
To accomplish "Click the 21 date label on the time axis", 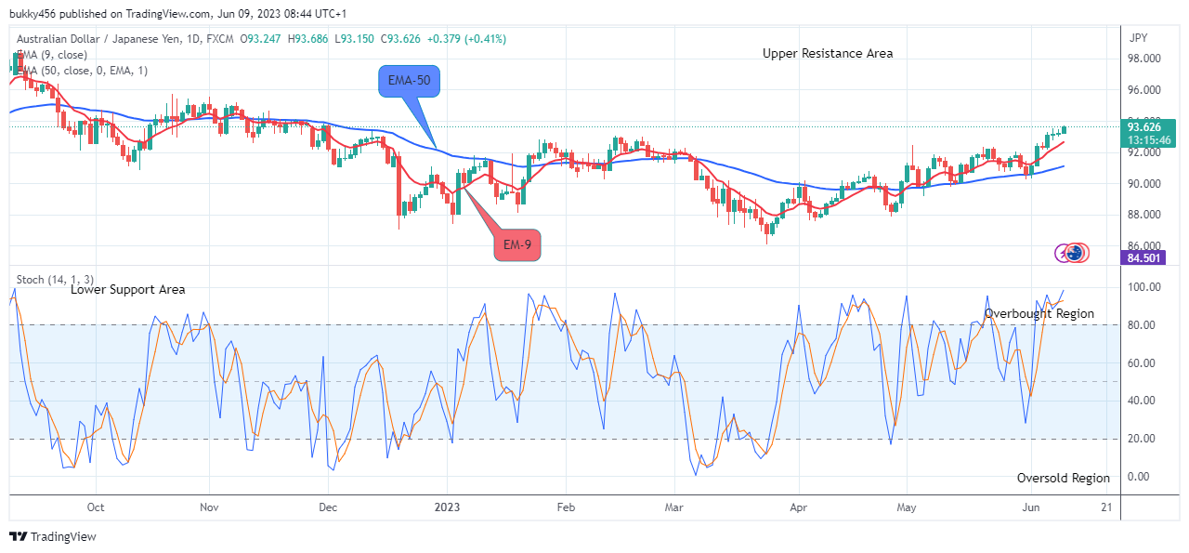I will pos(1105,507).
